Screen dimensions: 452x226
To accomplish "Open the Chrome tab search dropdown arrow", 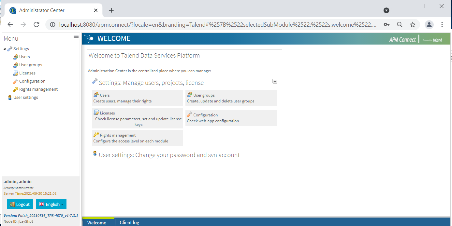I will point(386,10).
